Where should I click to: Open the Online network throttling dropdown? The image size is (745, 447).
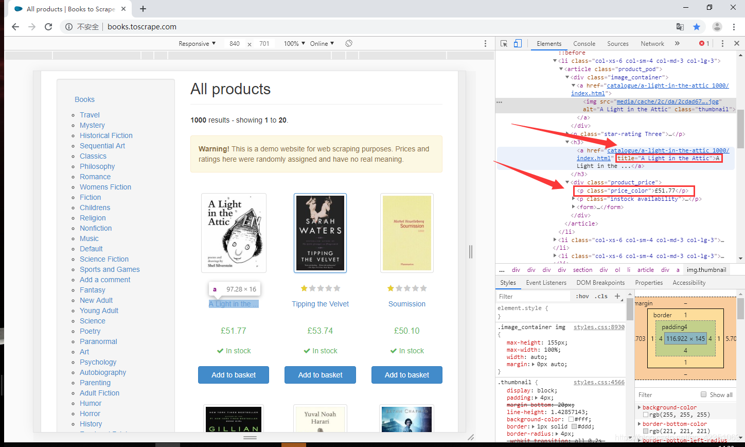[322, 44]
